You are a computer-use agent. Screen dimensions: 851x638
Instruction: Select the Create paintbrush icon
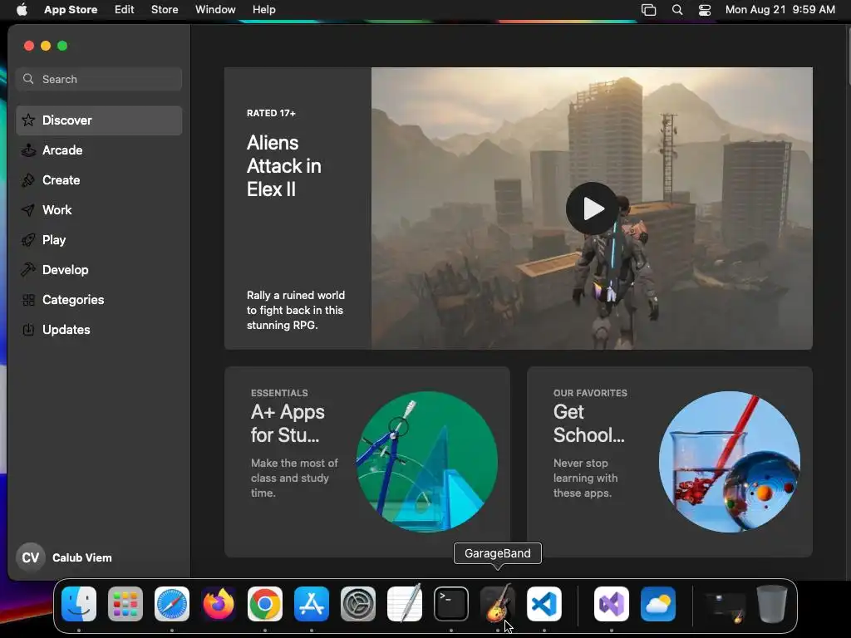coord(28,180)
